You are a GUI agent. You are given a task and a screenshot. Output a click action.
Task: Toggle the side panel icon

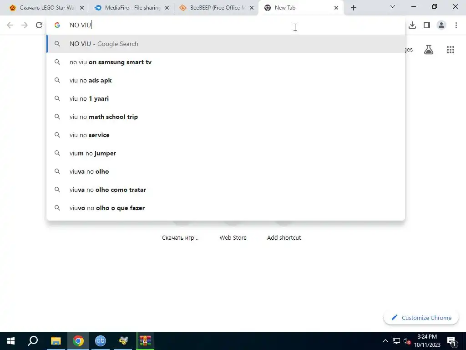(427, 25)
